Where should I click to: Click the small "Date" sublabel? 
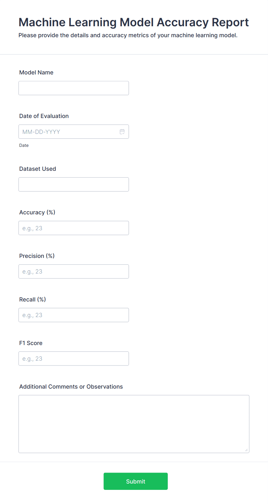pos(24,145)
